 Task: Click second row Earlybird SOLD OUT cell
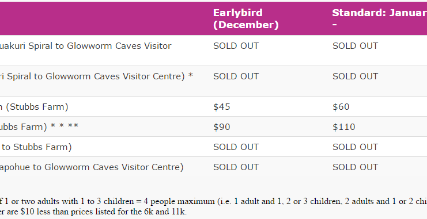click(x=236, y=76)
